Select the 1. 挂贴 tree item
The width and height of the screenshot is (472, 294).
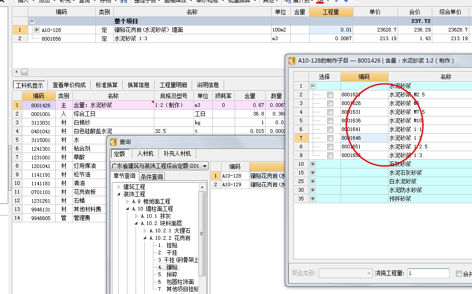tap(168, 245)
